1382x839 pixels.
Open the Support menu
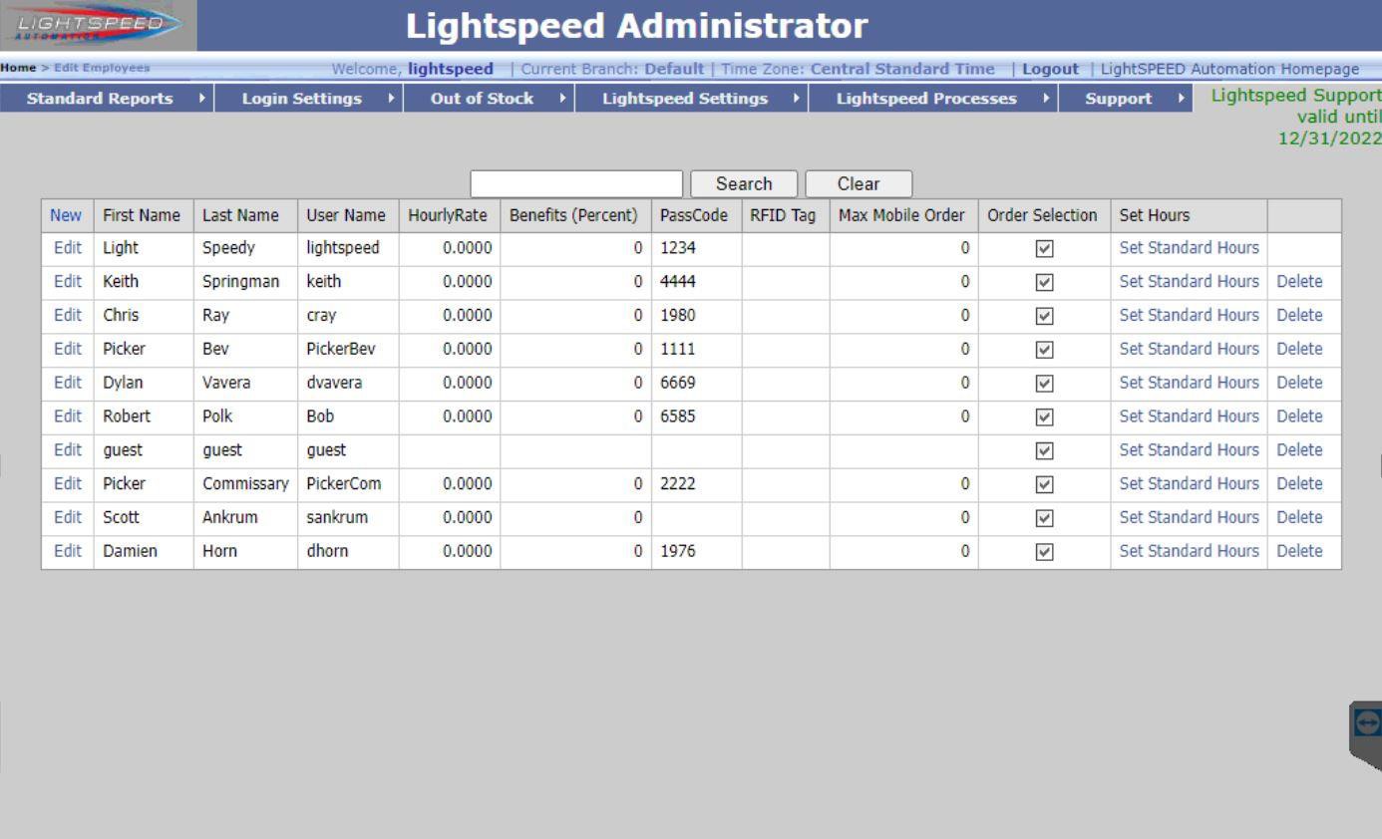tap(1119, 98)
